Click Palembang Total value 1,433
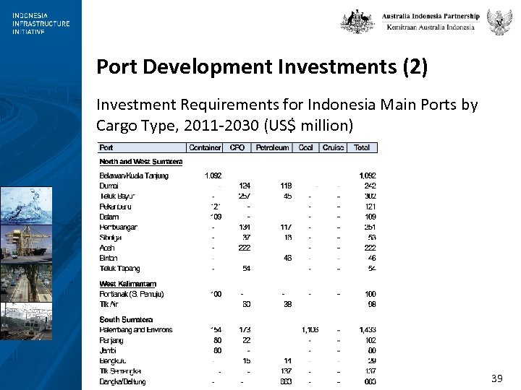The height and width of the screenshot is (390, 521). point(368,329)
